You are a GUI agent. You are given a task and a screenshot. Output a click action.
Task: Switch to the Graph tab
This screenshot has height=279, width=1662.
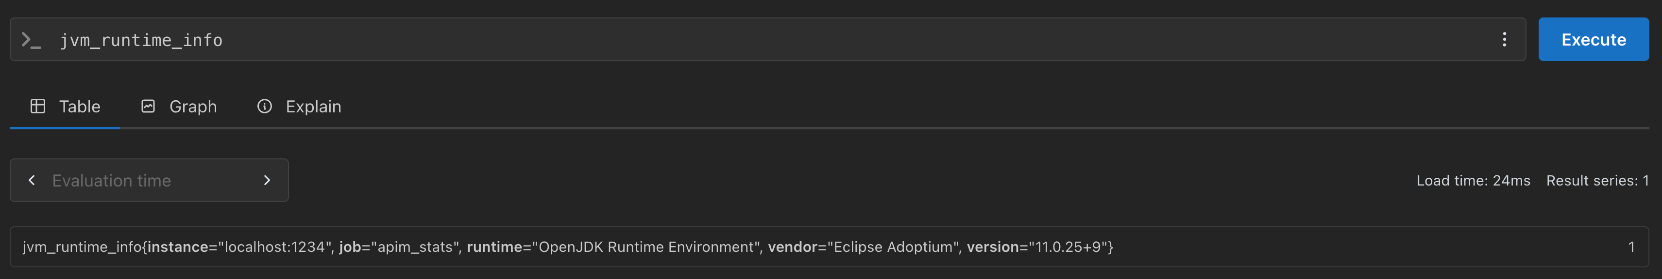click(179, 107)
